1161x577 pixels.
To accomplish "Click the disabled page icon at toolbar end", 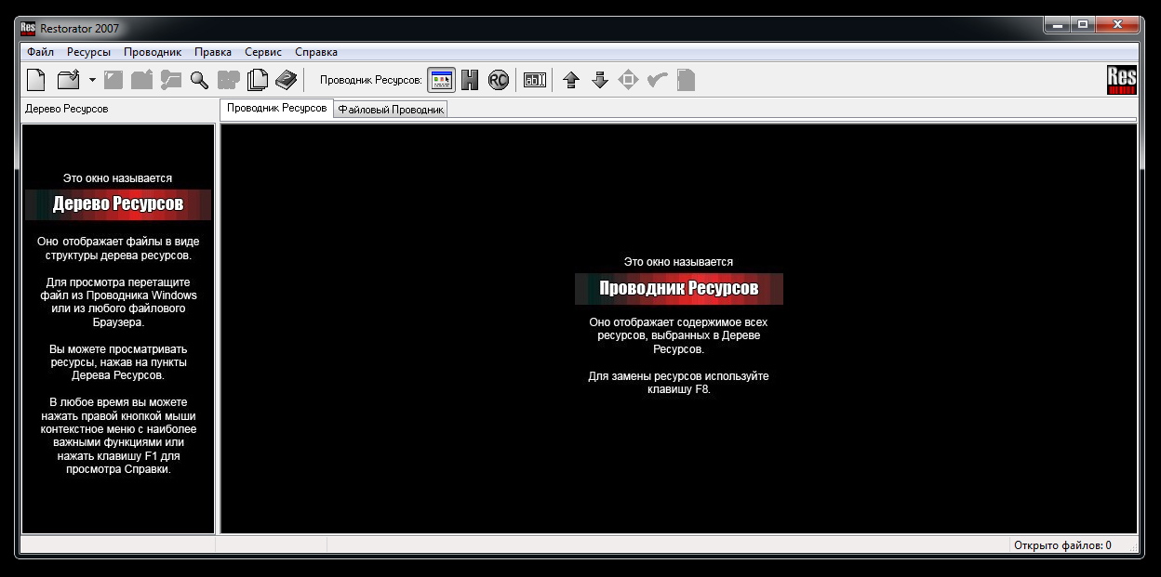I will [x=686, y=80].
